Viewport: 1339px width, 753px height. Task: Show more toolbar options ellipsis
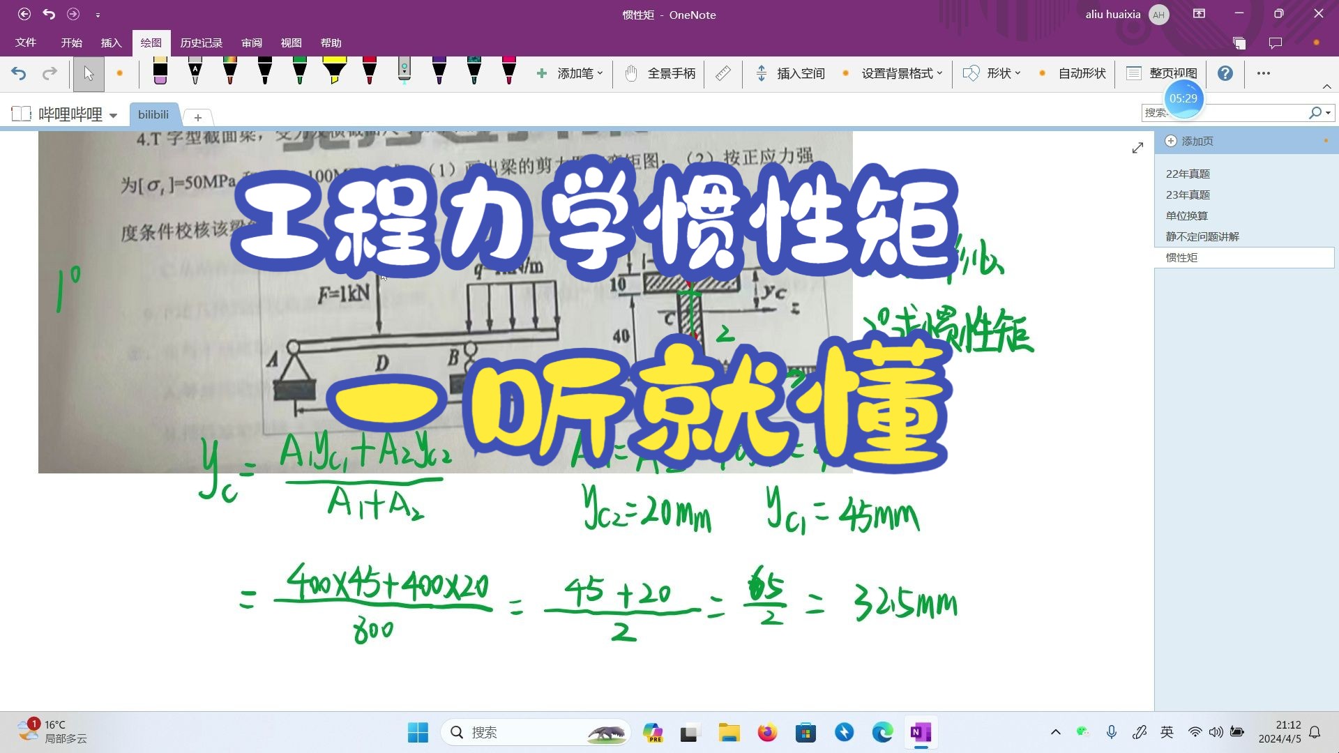(x=1264, y=73)
